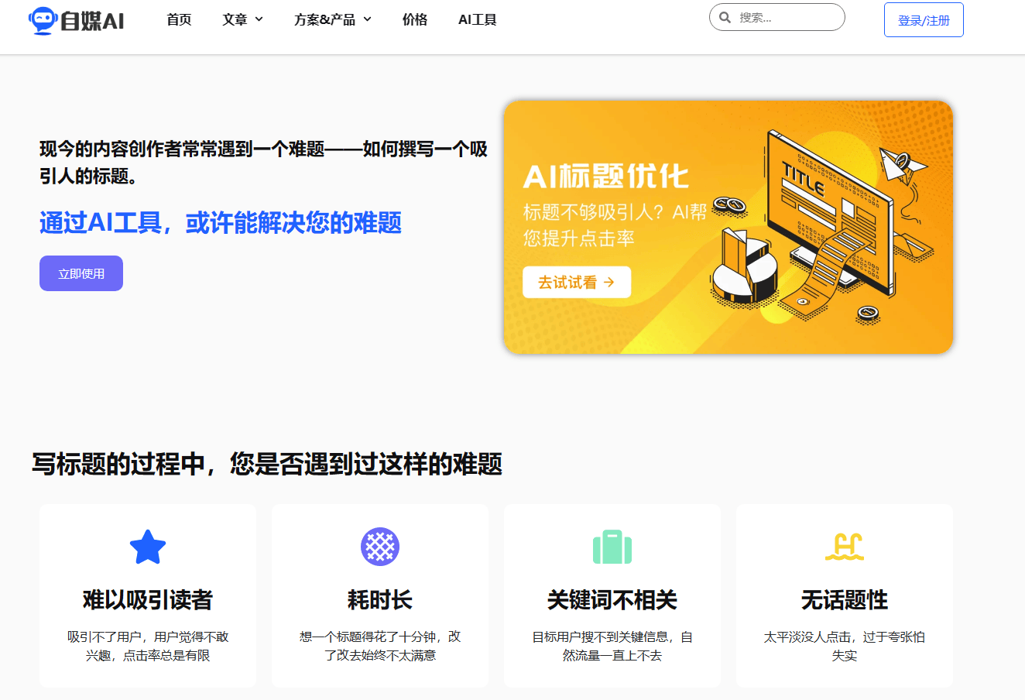1025x700 pixels.
Task: Open the 首页 menu item
Action: (179, 19)
